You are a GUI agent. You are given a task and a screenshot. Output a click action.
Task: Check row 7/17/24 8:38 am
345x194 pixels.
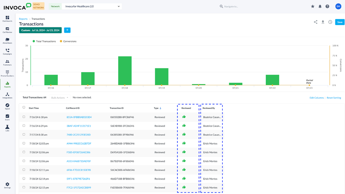(x=24, y=134)
